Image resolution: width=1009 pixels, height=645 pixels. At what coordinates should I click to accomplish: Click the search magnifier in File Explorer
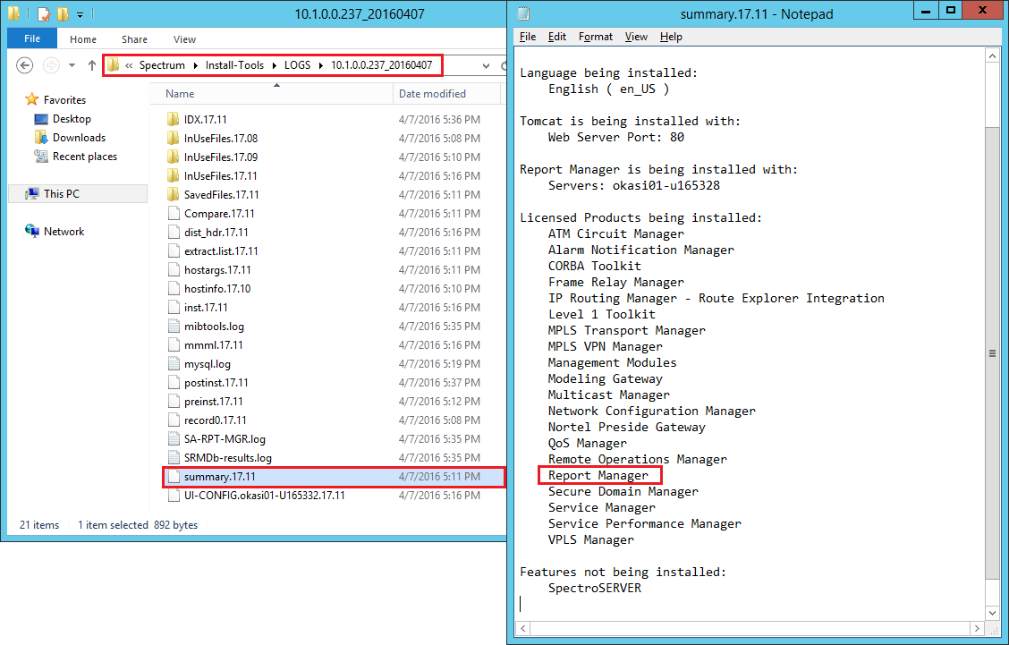[504, 65]
